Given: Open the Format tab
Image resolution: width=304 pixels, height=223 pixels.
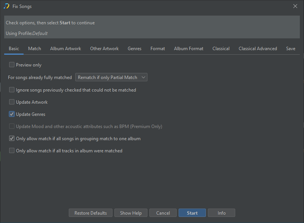Looking at the screenshot, I should coord(158,49).
